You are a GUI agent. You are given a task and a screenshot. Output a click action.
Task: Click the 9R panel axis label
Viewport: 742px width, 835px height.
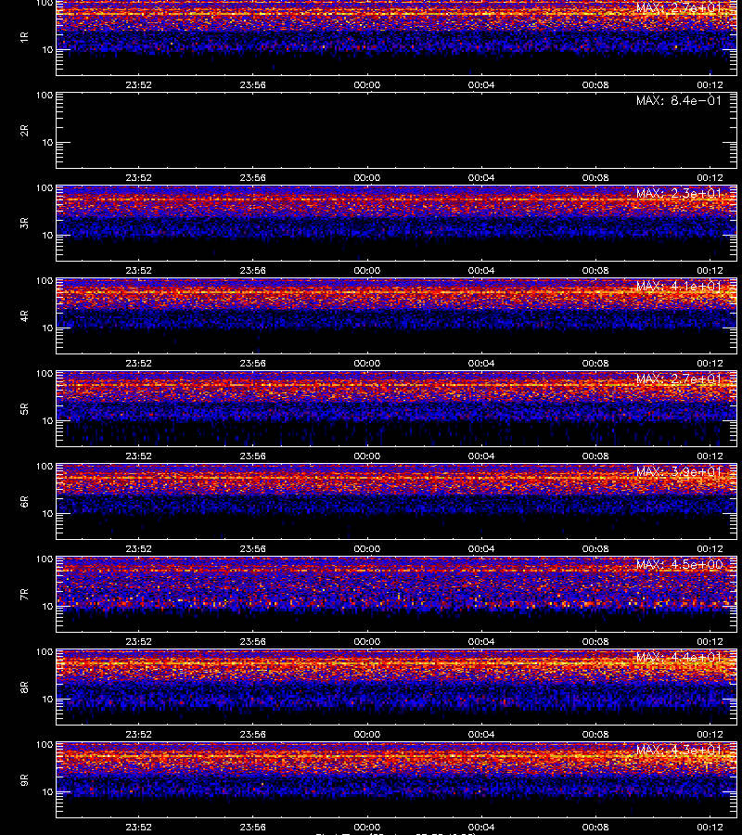[24, 780]
